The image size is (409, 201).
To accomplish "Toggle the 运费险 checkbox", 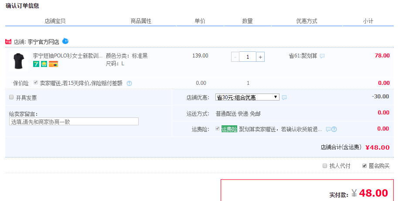I will coord(217,129).
